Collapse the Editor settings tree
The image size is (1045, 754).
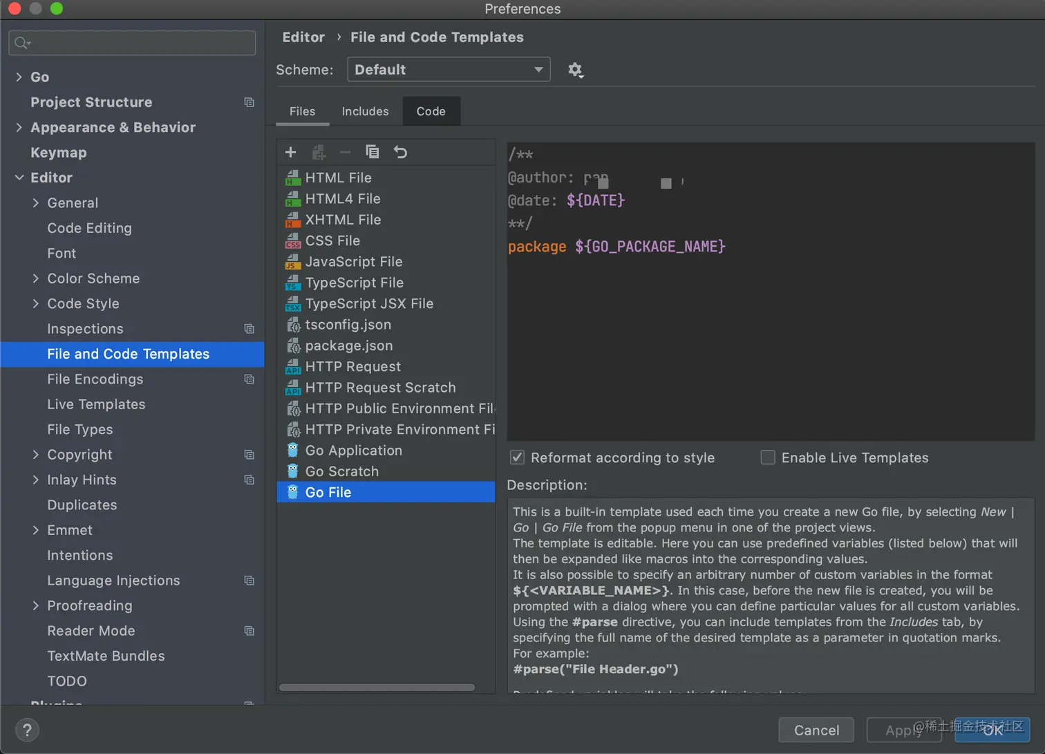point(19,178)
